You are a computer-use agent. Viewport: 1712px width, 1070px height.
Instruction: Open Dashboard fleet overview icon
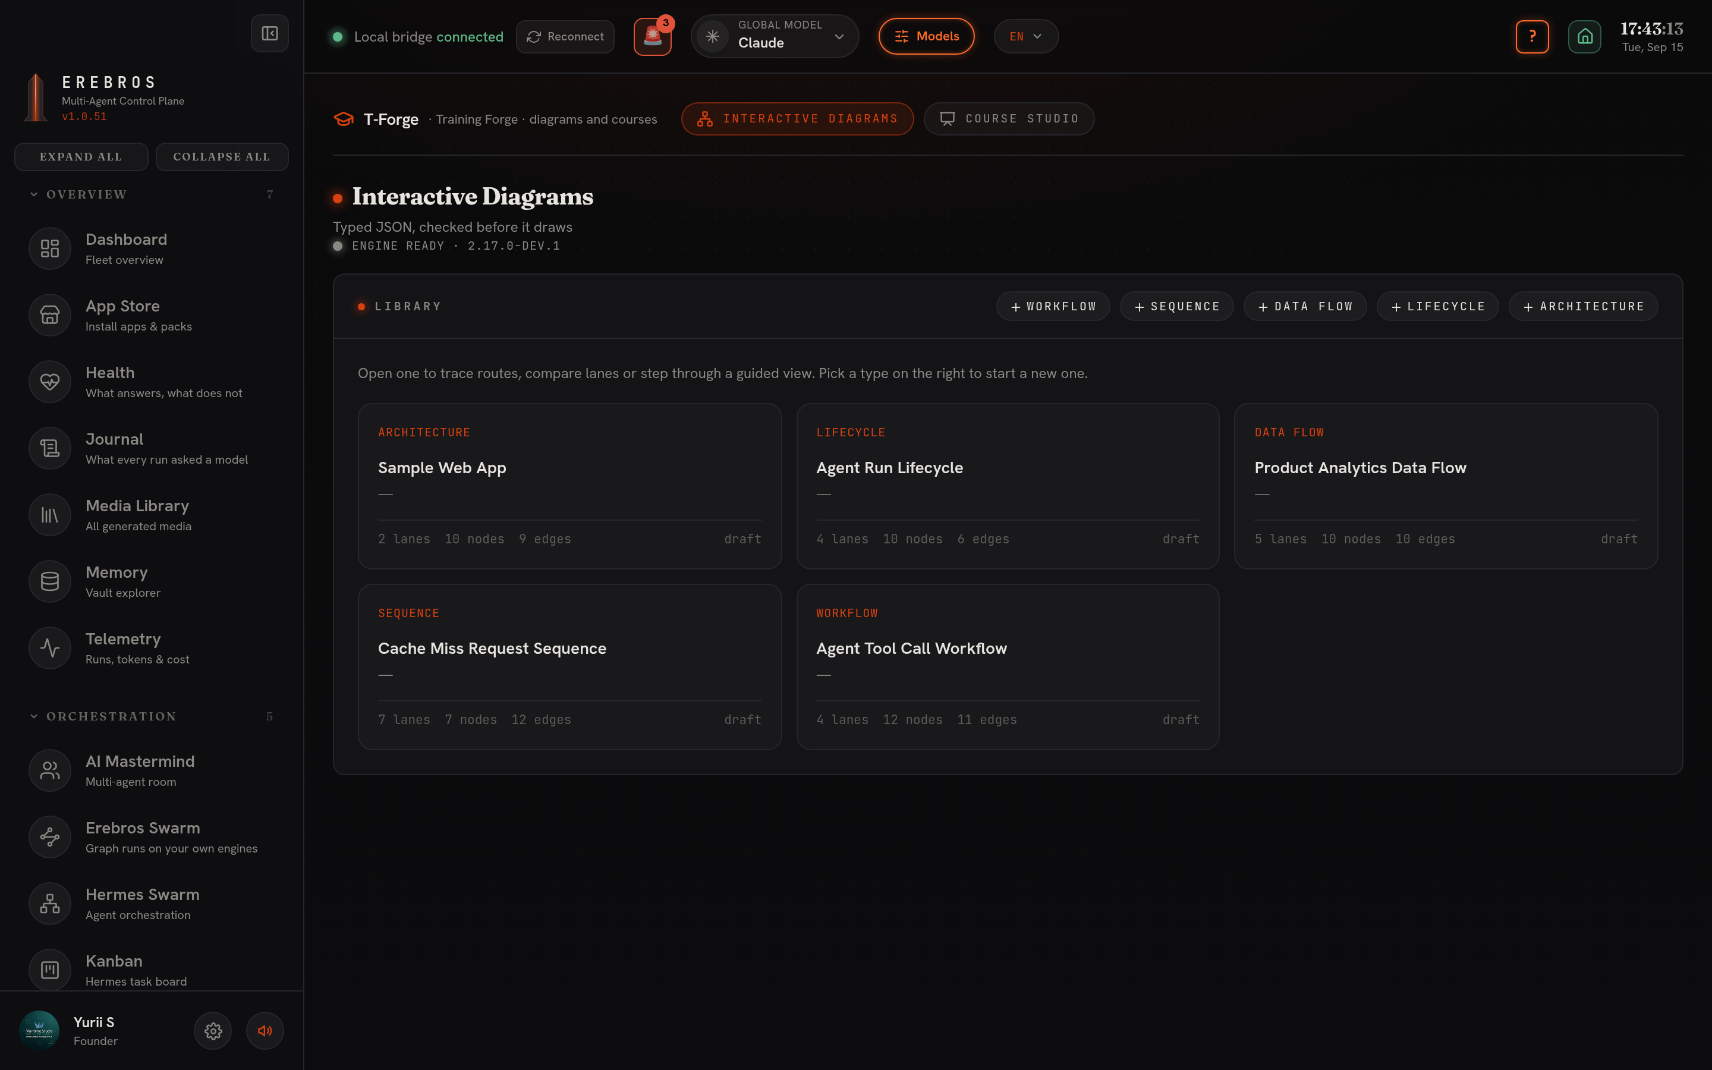tap(49, 248)
